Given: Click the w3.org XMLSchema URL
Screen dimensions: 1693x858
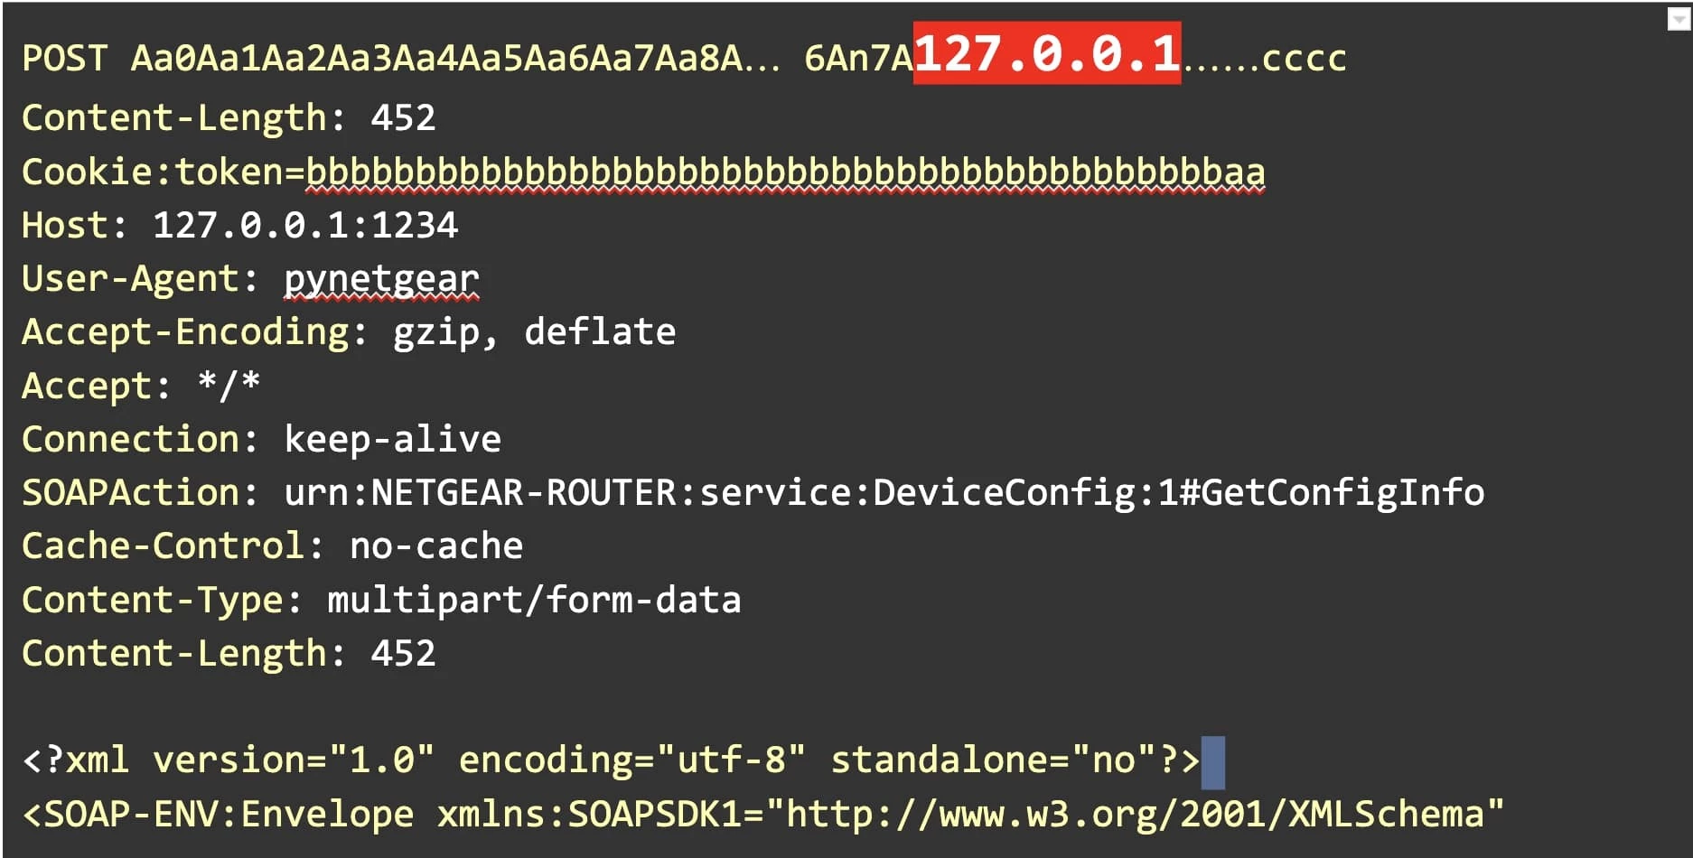Looking at the screenshot, I should pos(1134,815).
